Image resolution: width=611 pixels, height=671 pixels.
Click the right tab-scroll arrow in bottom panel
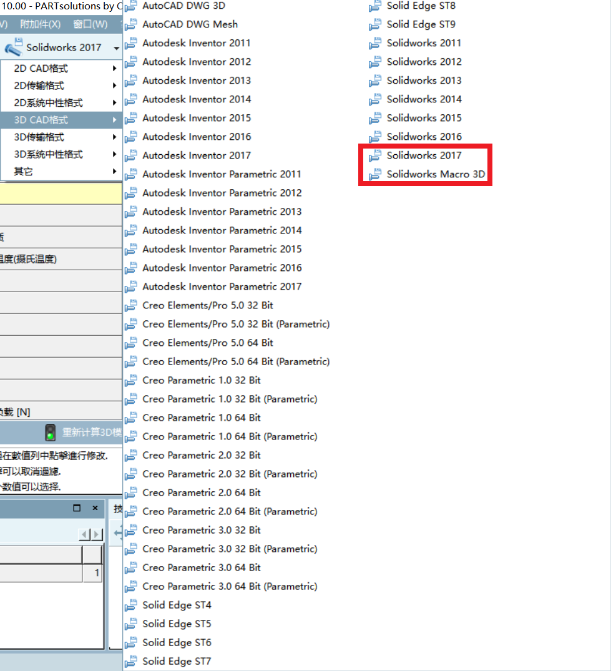(x=97, y=534)
